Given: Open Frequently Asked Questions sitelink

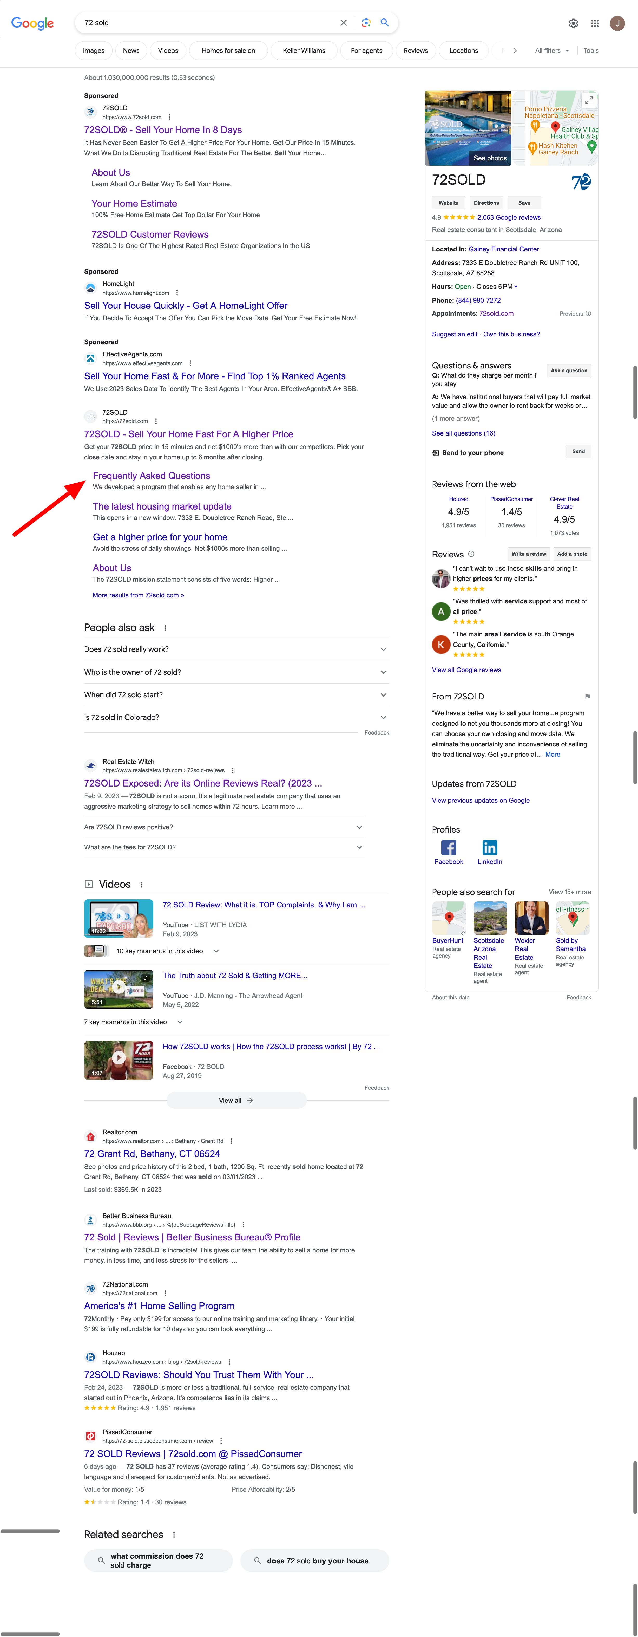Looking at the screenshot, I should coord(151,476).
